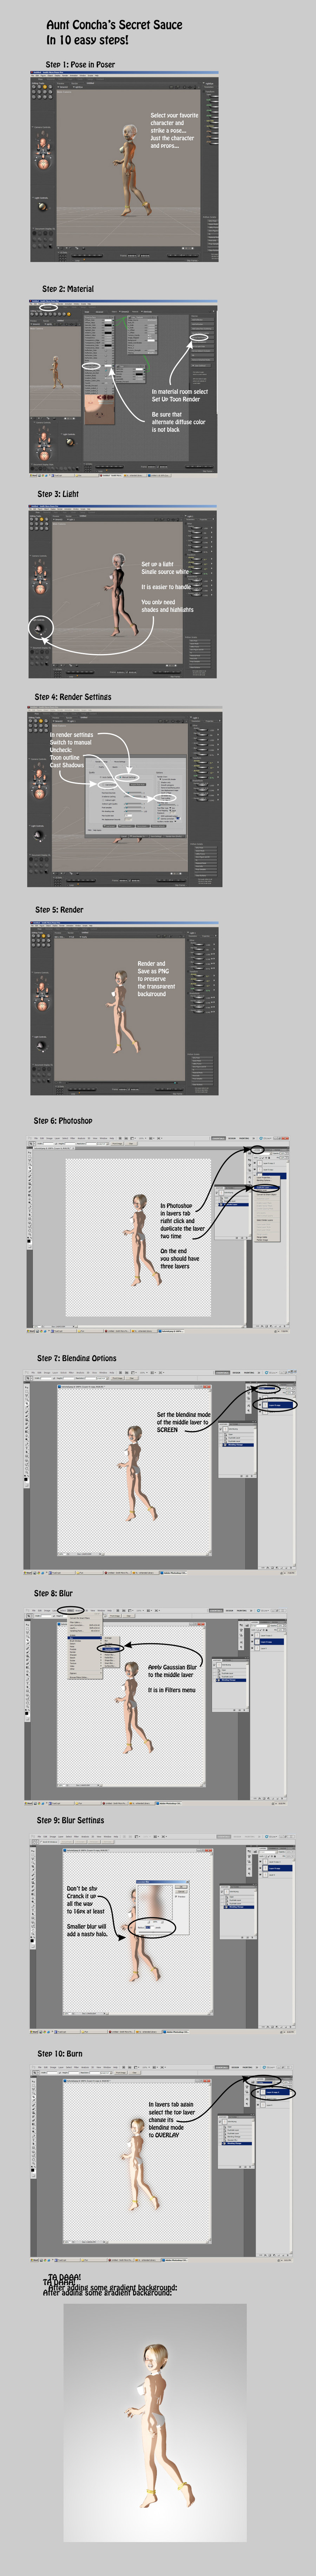This screenshot has width=316, height=2576.
Task: Choose Manual Settings in Step 4 render dialog
Action: [127, 777]
